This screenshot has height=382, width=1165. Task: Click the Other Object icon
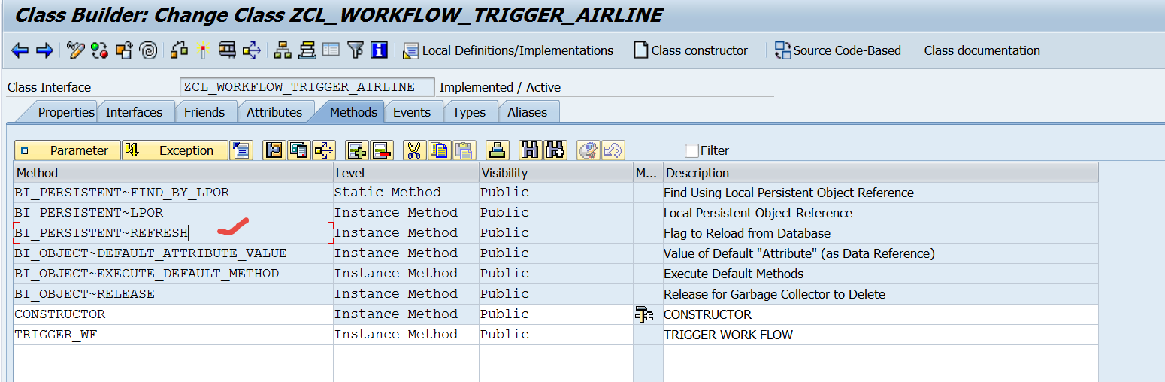point(124,50)
